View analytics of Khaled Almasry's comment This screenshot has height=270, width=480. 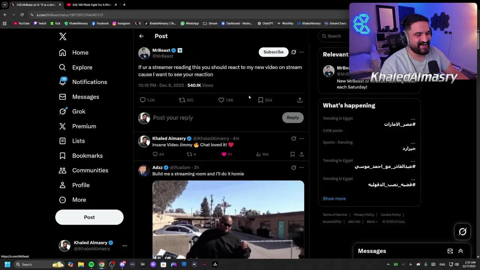[258, 154]
